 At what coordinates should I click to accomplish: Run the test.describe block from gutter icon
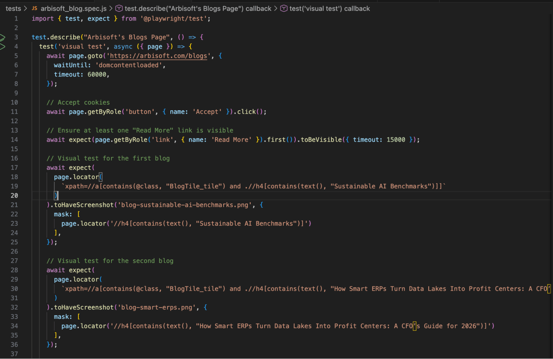[2, 37]
